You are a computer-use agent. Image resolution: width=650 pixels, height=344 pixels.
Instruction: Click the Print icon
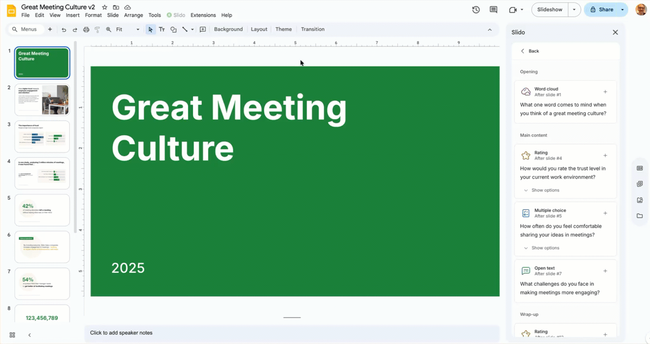[86, 29]
